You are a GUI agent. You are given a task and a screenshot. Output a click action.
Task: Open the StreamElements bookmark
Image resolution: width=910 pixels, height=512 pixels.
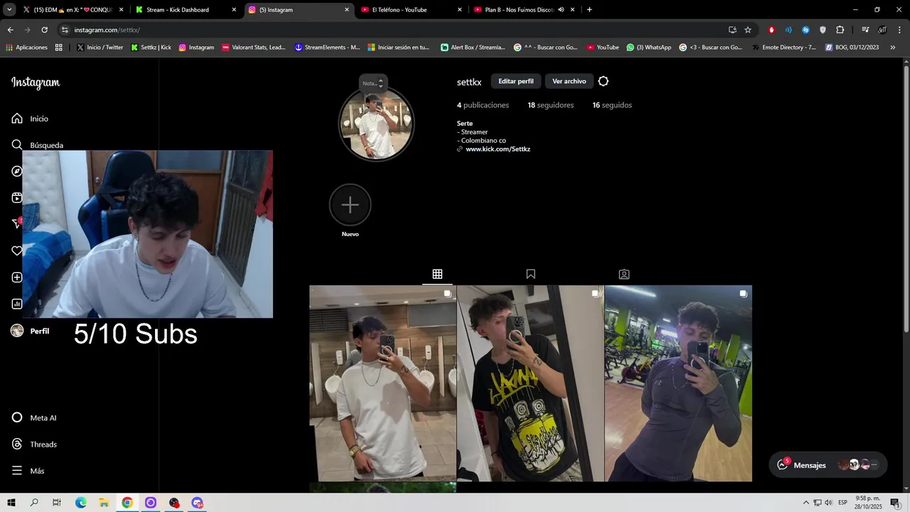(x=328, y=48)
